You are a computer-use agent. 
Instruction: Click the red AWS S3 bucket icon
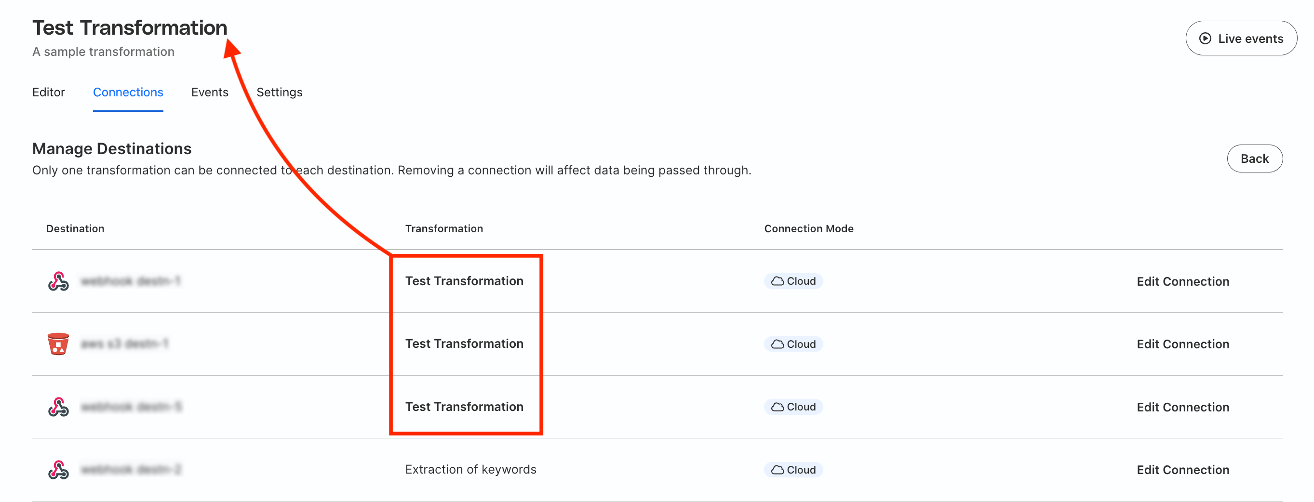click(58, 344)
